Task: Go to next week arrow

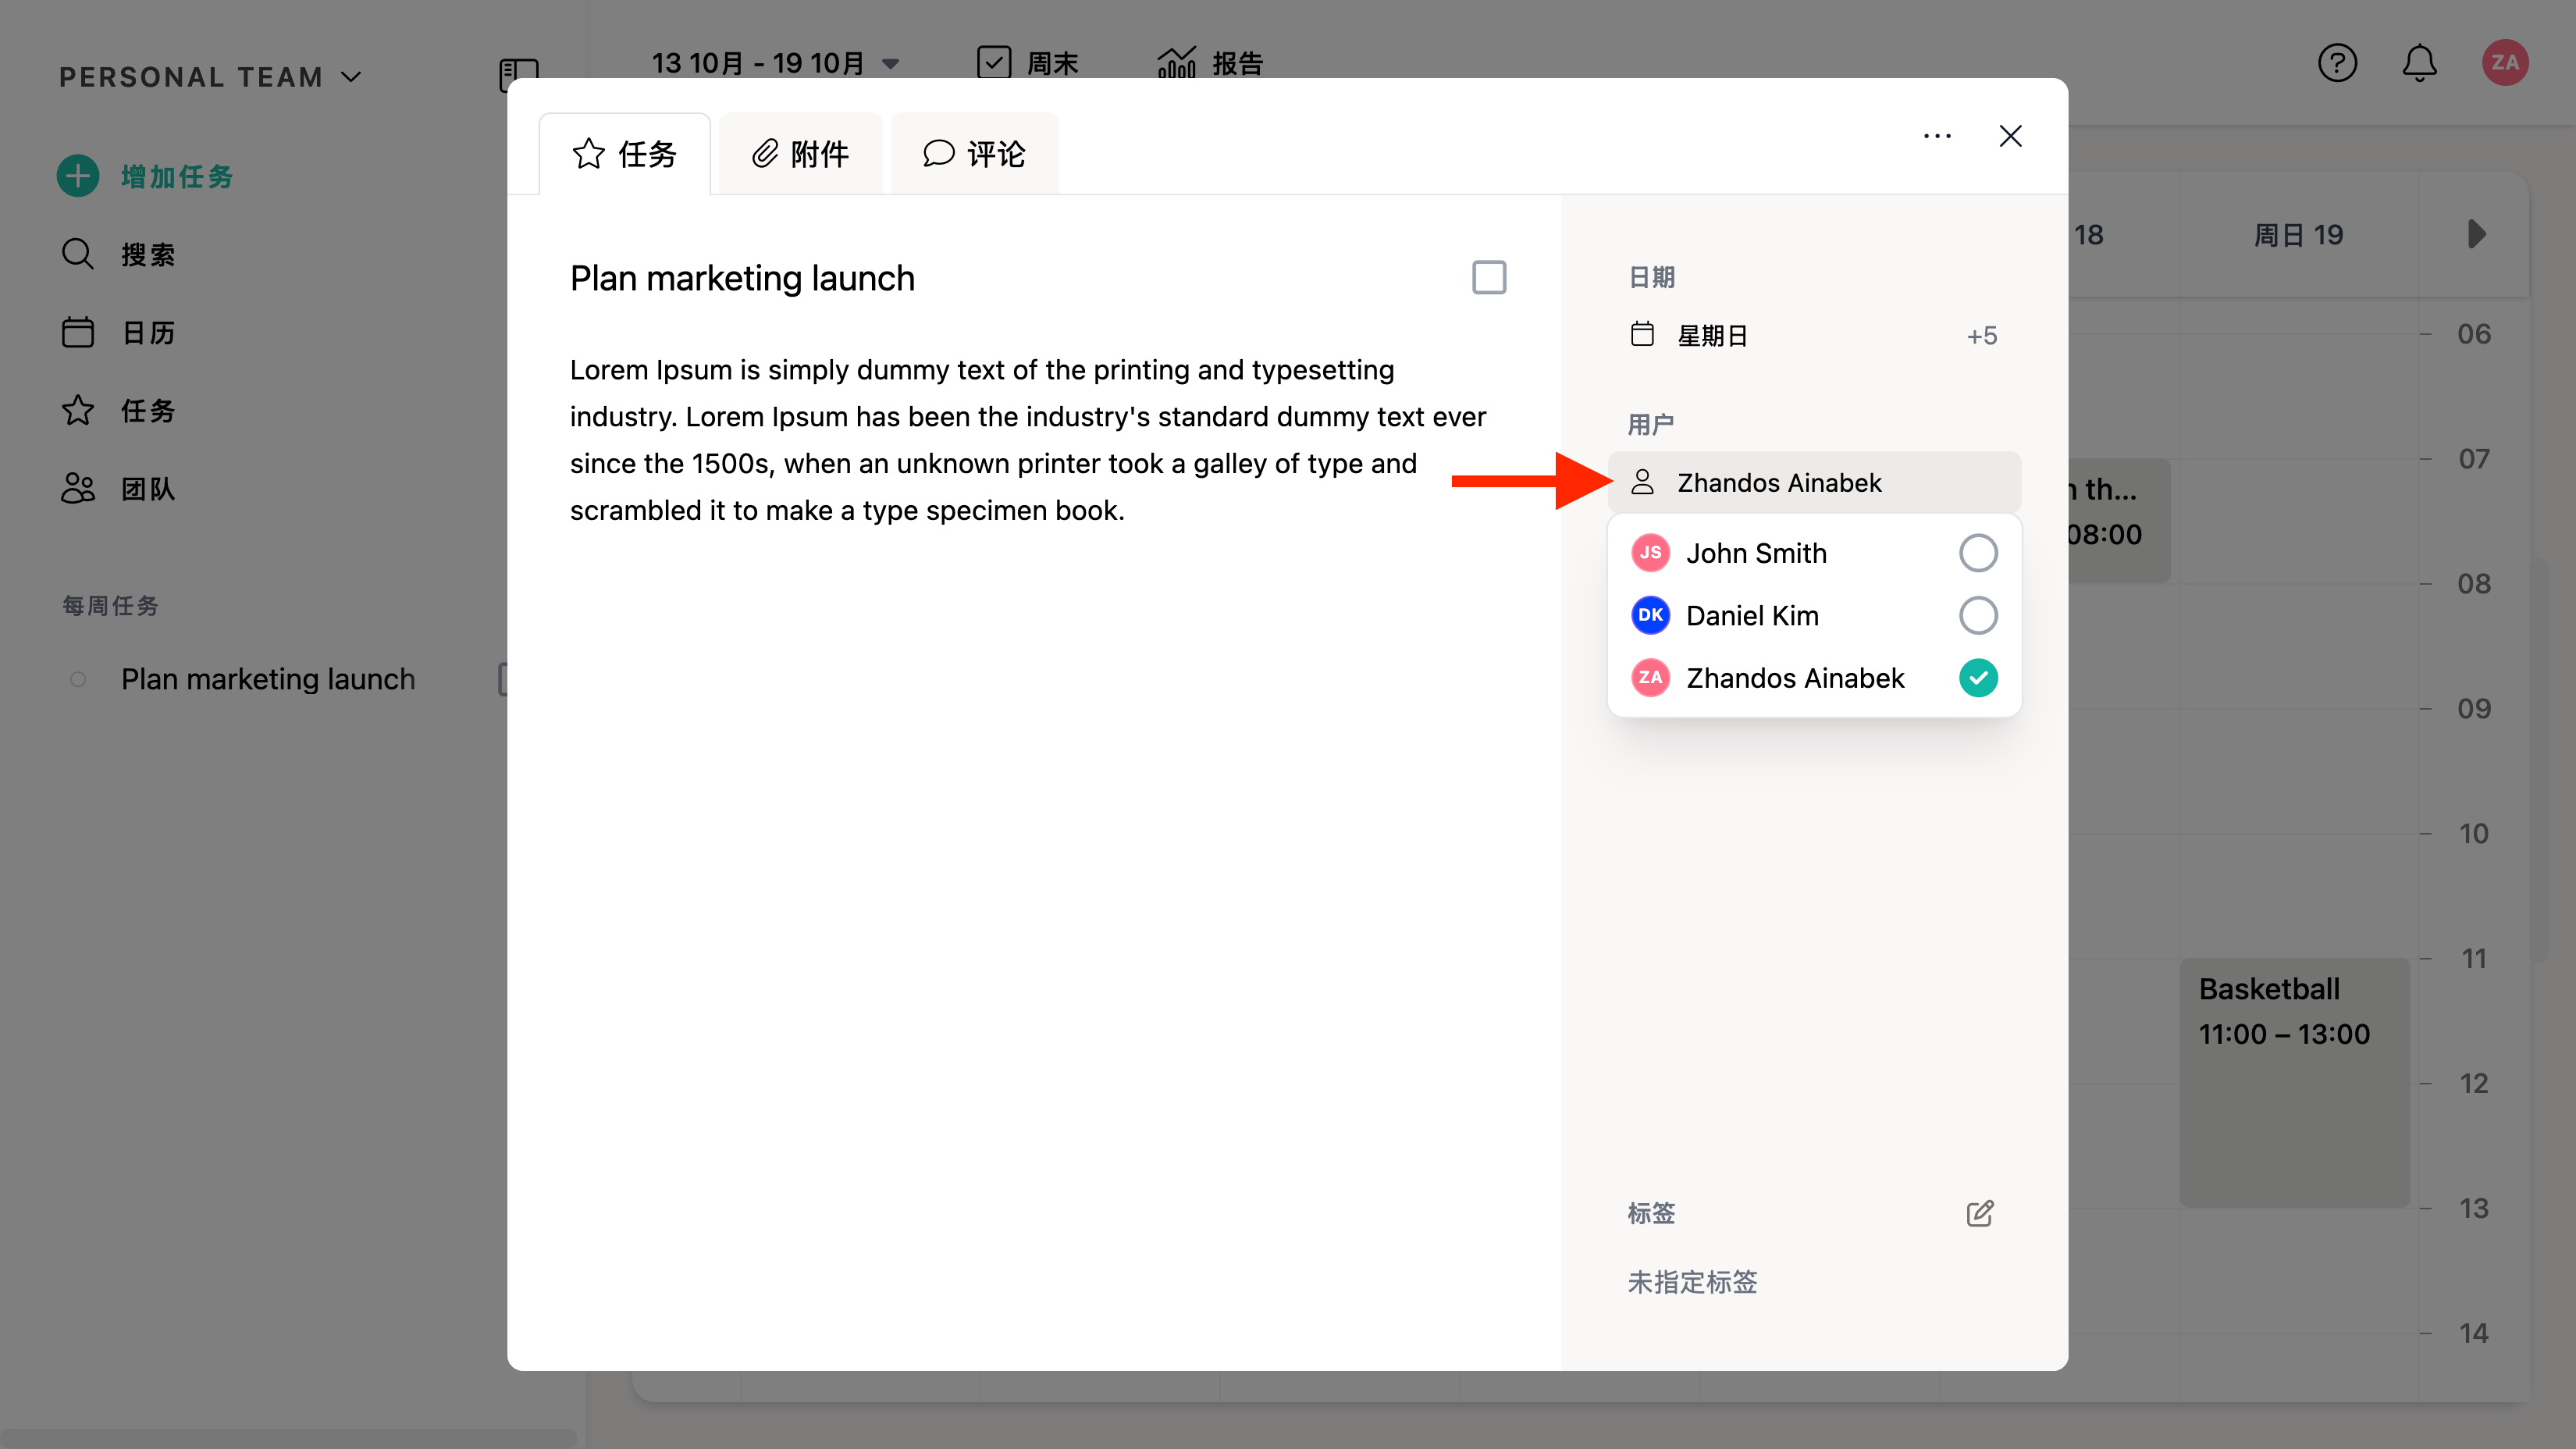Action: [2476, 234]
